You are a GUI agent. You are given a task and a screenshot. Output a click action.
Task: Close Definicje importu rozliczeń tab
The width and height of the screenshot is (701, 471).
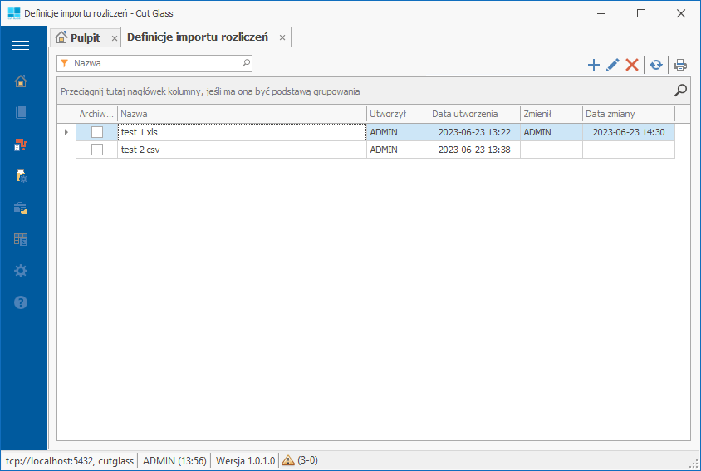pos(282,37)
